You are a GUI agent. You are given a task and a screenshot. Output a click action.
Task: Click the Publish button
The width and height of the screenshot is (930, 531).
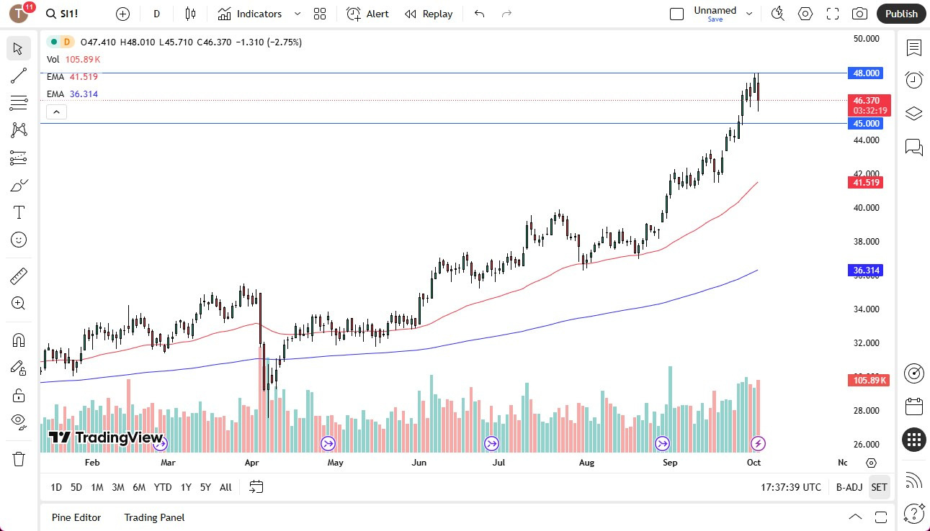pos(900,14)
